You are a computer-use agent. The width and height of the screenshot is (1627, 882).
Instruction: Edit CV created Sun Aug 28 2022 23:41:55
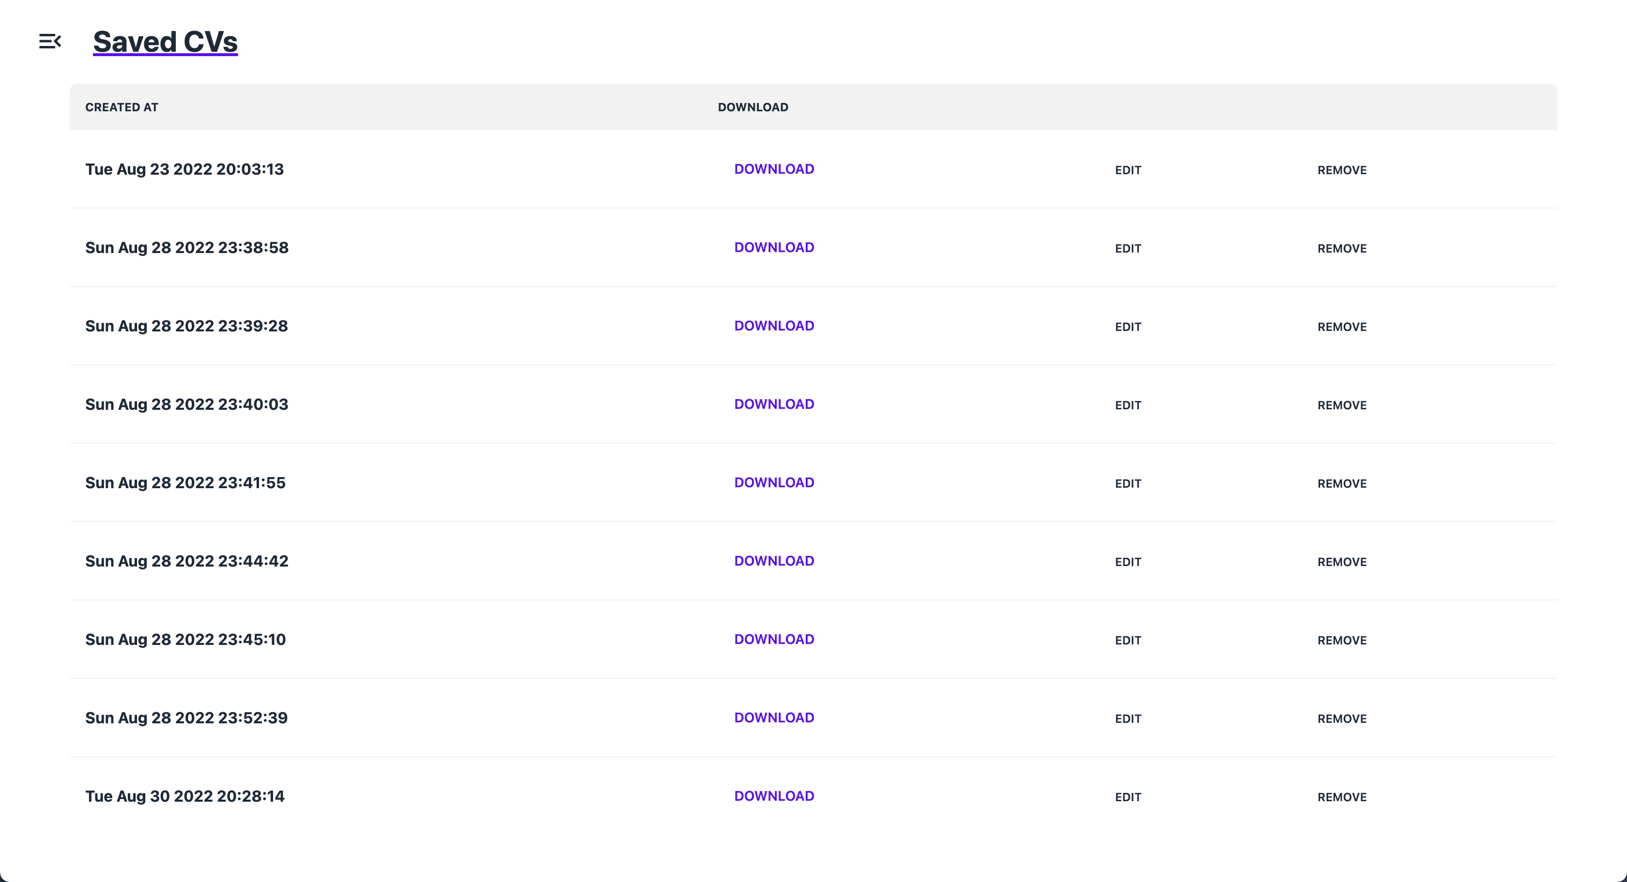[1127, 483]
